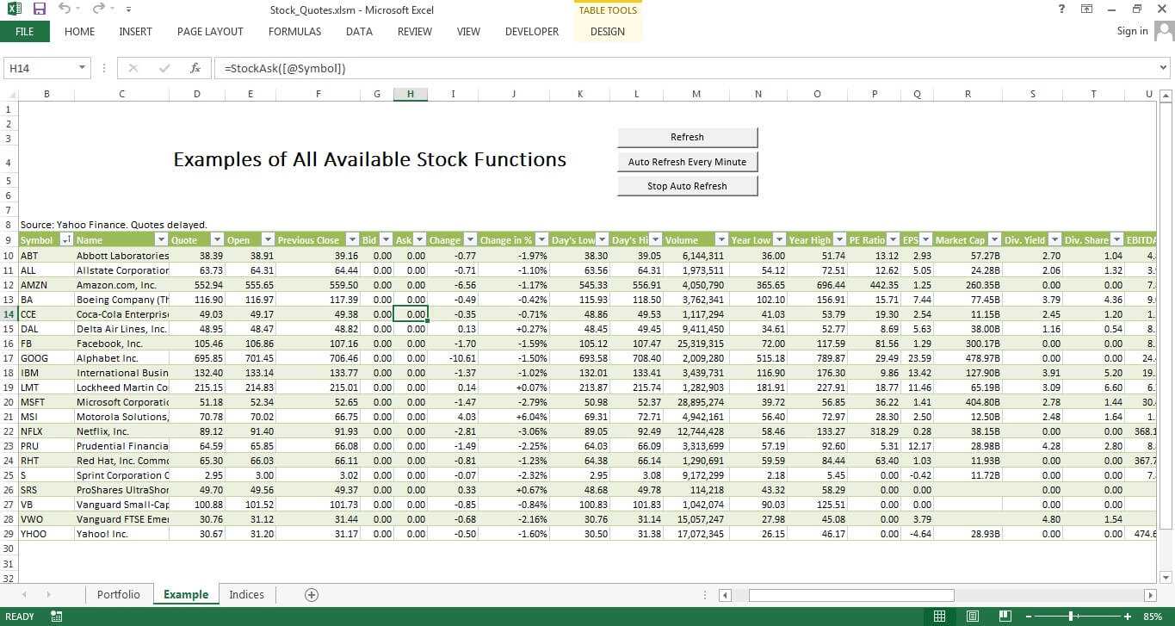This screenshot has height=626, width=1175.
Task: Open the Name column filter dropdown
Action: 160,240
